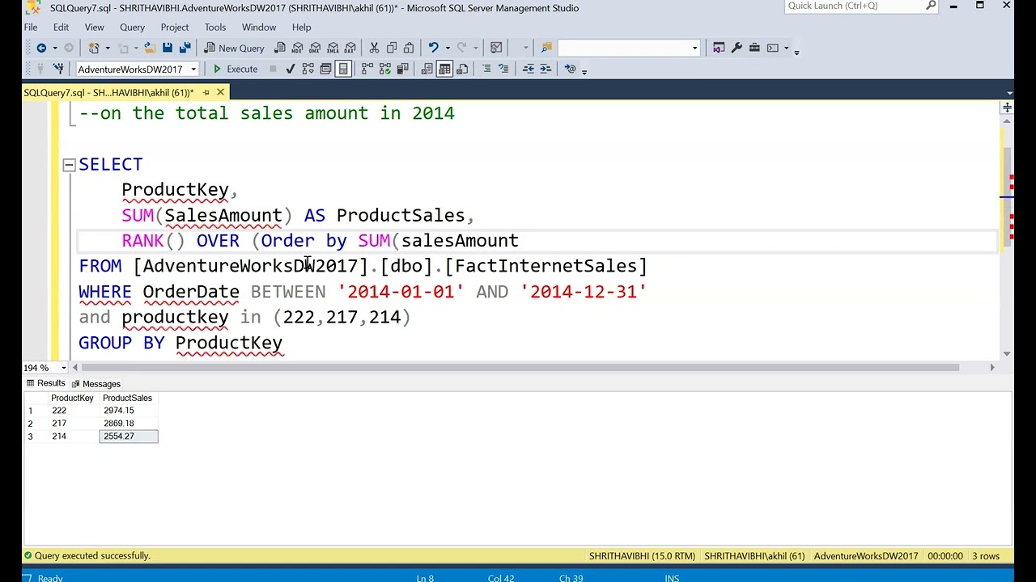
Task: Open the empty Find combo box
Action: [x=629, y=48]
